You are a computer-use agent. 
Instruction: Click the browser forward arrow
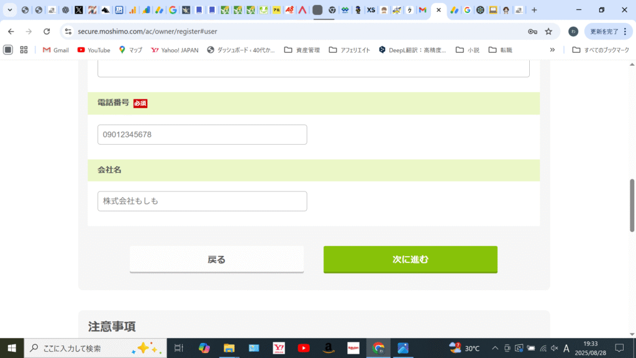click(29, 31)
